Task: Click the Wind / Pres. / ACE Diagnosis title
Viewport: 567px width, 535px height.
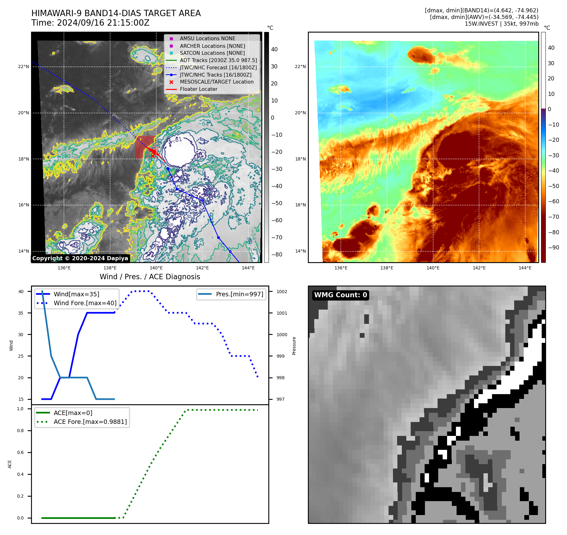Action: 150,277
